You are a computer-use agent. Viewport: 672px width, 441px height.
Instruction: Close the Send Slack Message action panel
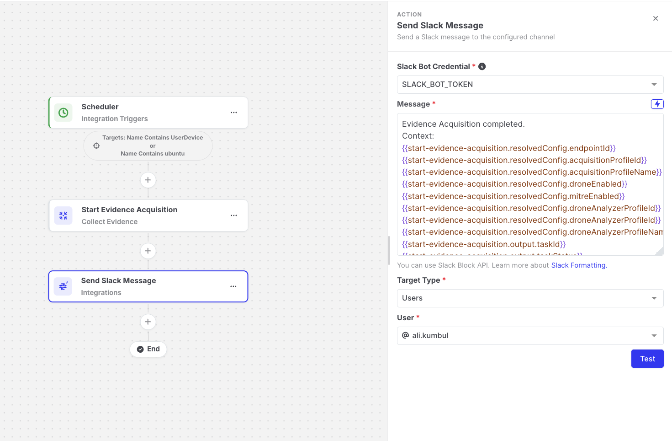(x=656, y=18)
